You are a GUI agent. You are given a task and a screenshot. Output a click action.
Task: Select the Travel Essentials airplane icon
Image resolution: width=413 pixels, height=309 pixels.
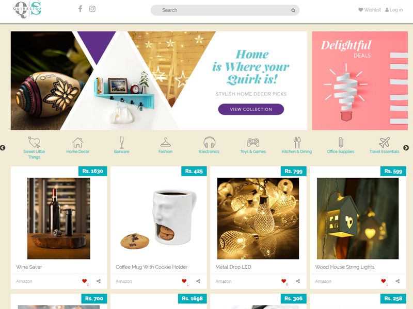click(384, 143)
